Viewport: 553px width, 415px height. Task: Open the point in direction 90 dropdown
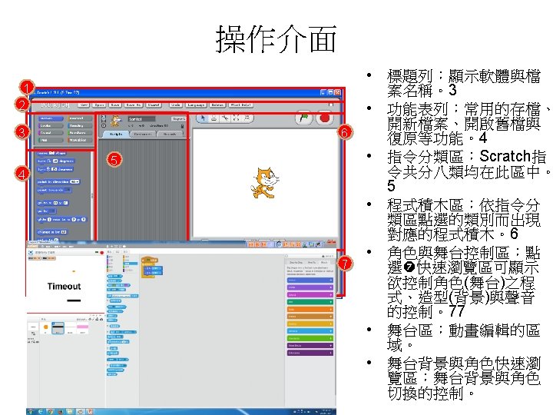[x=75, y=181]
